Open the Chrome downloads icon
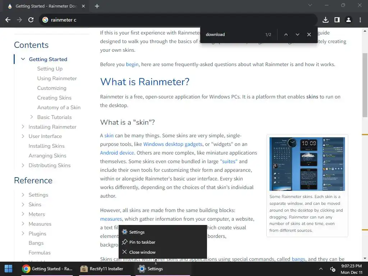The image size is (368, 276). [326, 20]
